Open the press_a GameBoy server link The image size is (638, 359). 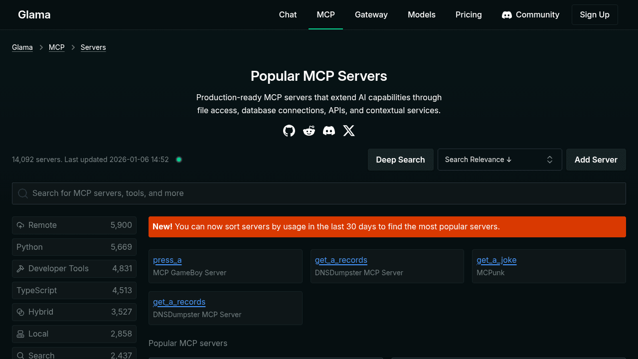(167, 260)
